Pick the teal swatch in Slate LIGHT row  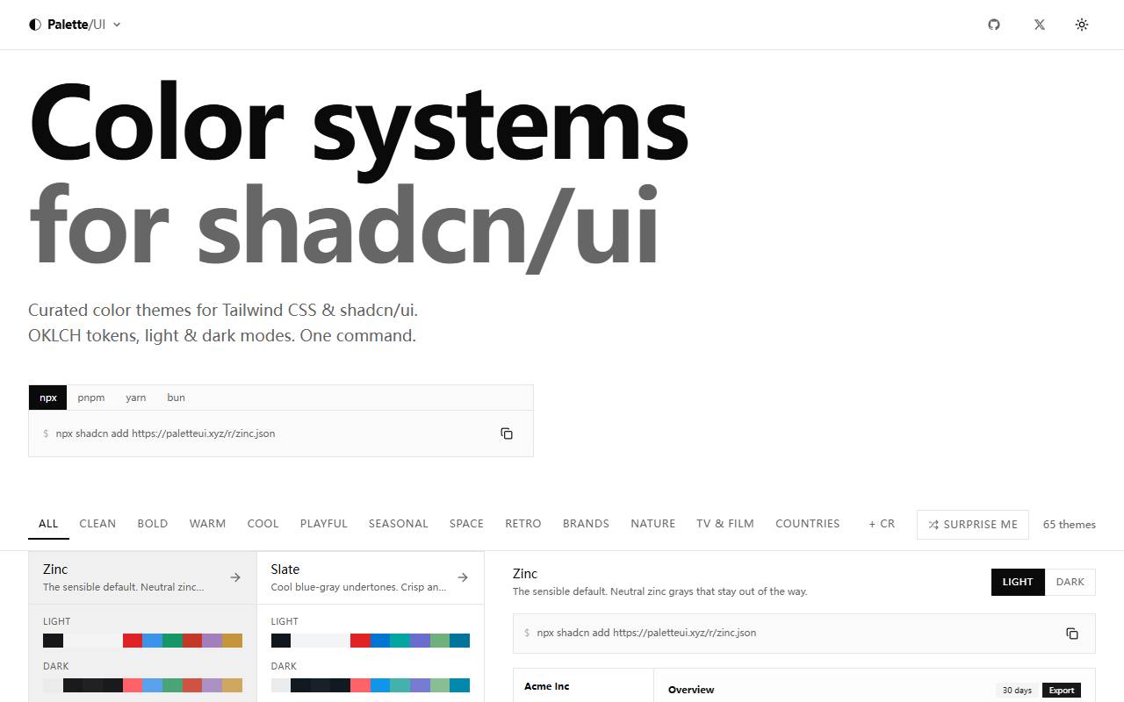coord(400,641)
